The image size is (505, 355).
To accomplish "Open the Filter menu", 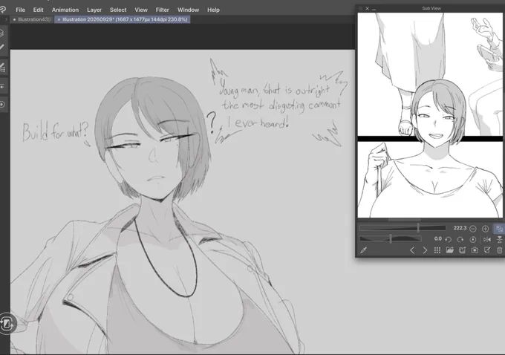I will 163,10.
